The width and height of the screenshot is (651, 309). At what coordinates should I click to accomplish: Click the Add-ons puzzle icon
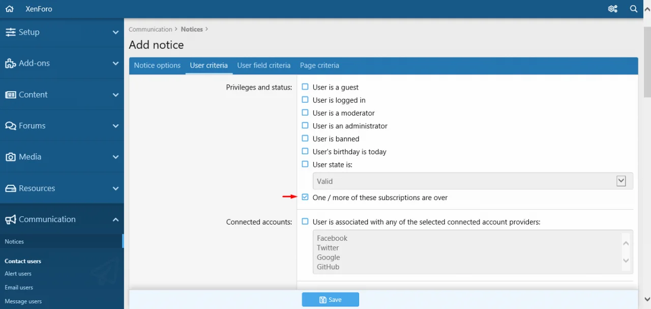10,64
